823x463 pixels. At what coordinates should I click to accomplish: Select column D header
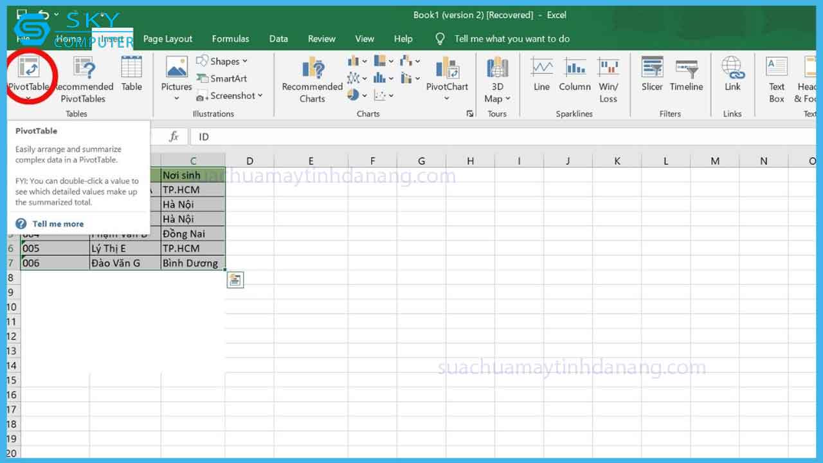[249, 161]
